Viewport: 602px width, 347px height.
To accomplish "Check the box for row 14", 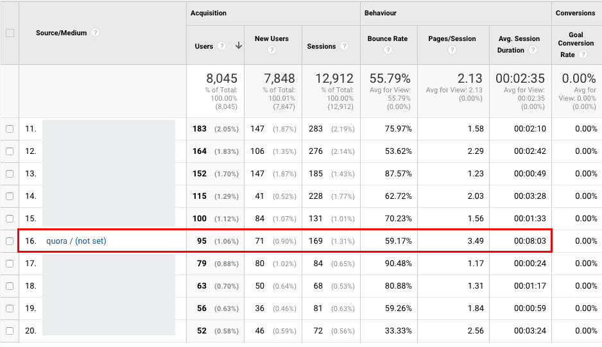I will pyautogui.click(x=10, y=196).
